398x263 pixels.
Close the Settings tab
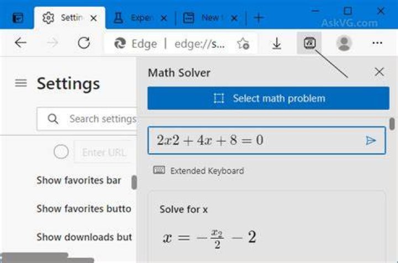[93, 18]
